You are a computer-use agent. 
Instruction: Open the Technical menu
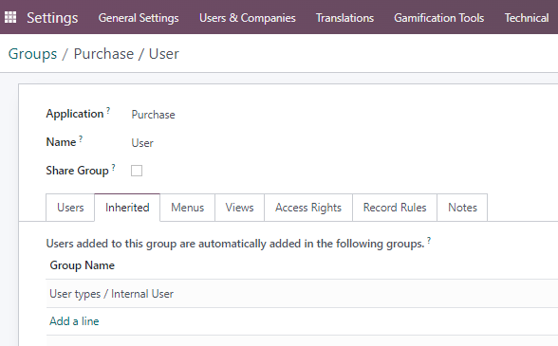tap(527, 18)
